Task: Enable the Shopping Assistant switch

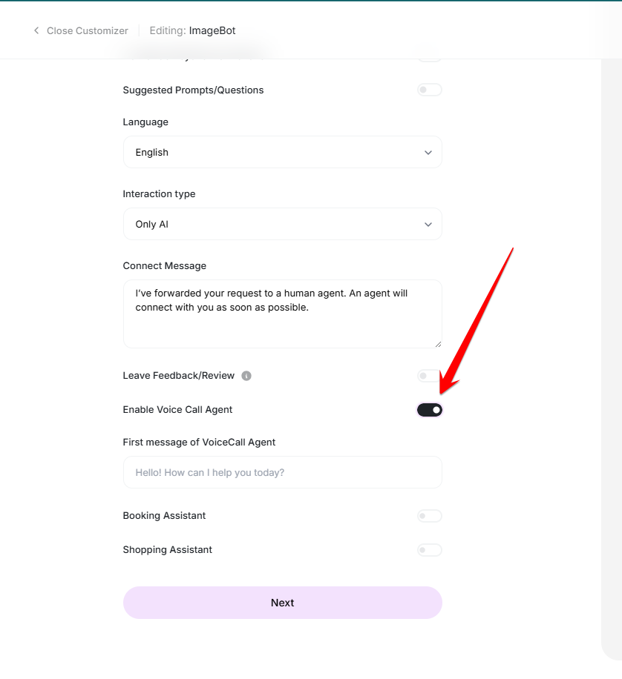Action: click(429, 550)
